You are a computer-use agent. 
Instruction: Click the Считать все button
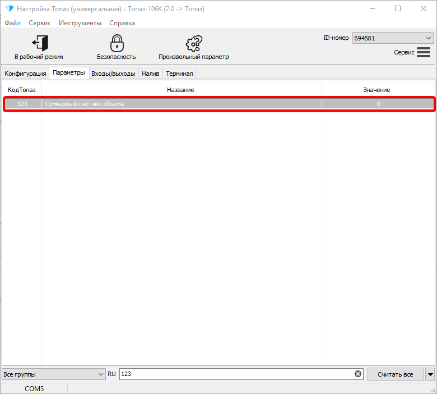click(x=395, y=374)
